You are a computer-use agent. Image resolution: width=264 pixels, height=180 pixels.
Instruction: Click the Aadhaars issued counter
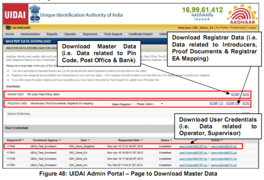click(x=202, y=14)
